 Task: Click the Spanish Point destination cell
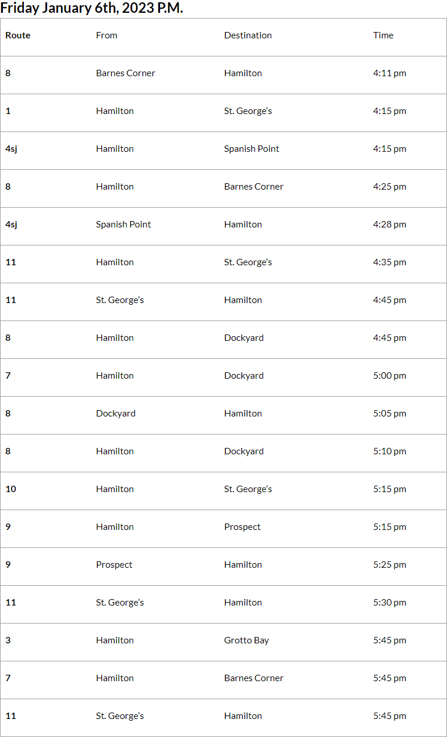click(x=251, y=149)
